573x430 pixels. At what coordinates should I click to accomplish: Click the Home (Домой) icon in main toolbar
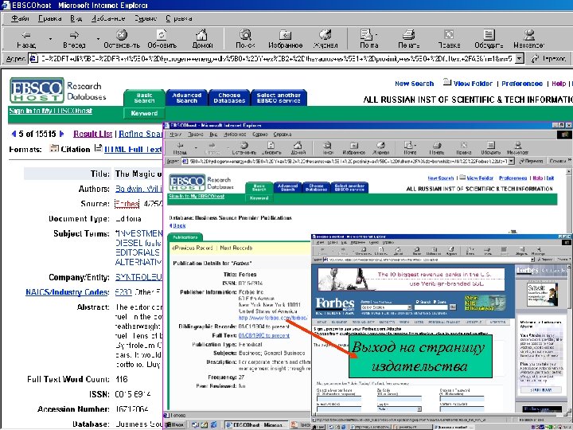pos(202,39)
